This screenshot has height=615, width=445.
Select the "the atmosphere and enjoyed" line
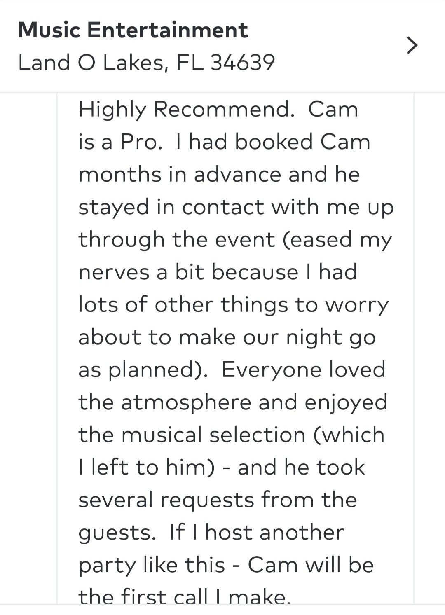point(233,402)
